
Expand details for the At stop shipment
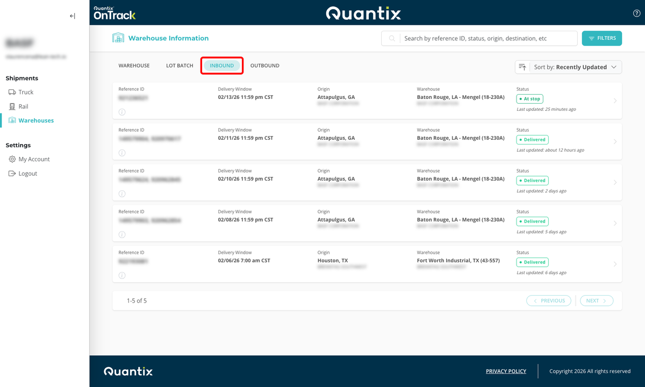click(614, 100)
